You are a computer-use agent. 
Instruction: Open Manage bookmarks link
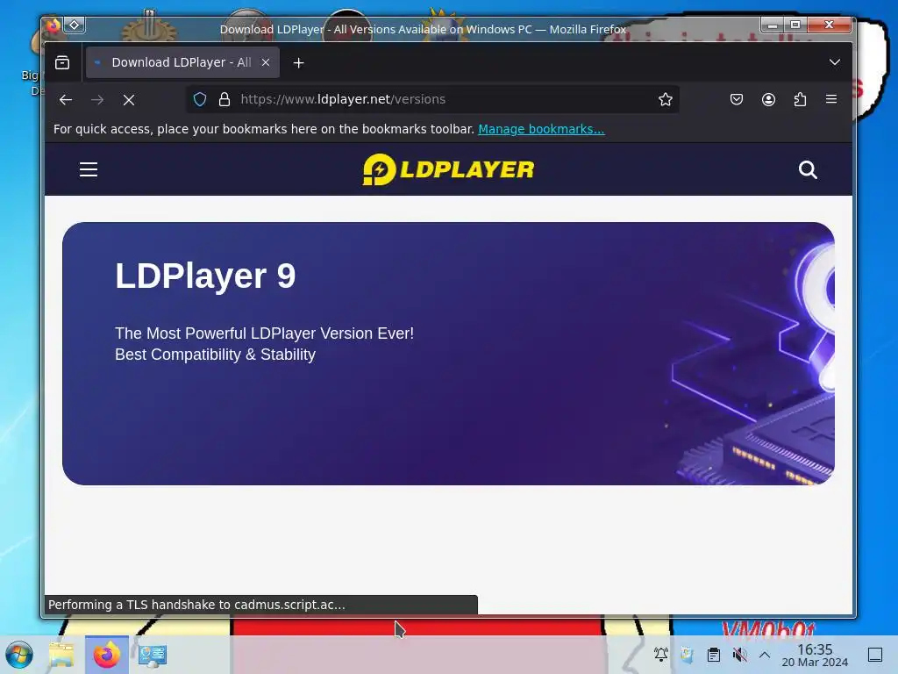541,129
